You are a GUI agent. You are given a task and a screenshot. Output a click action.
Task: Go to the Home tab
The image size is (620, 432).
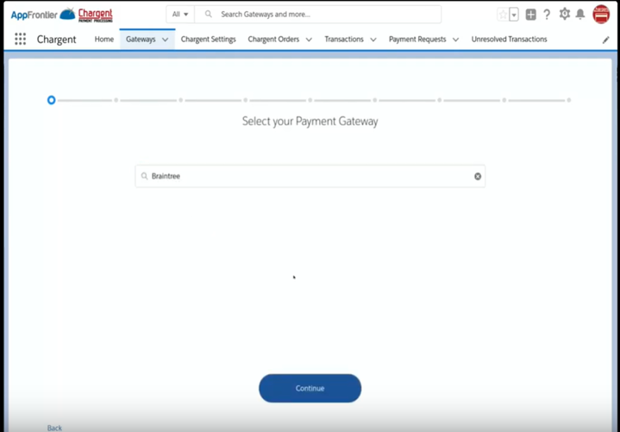tap(103, 40)
